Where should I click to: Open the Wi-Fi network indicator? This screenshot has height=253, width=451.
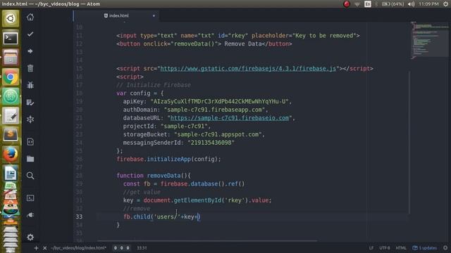357,4
